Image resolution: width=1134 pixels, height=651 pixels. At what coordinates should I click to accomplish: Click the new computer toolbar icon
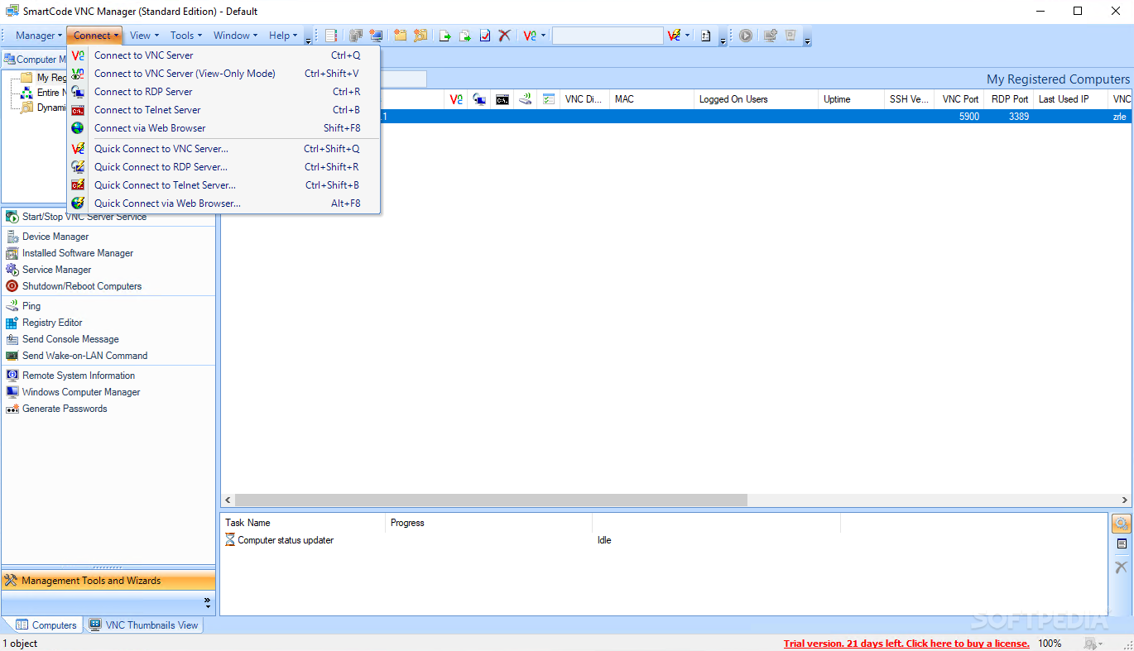pyautogui.click(x=377, y=36)
